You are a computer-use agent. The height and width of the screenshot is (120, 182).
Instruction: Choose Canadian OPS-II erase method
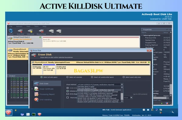pos(99,97)
